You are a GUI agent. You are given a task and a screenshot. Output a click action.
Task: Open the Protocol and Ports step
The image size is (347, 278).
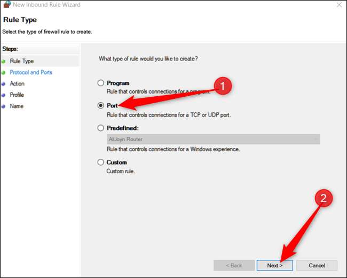pos(31,73)
